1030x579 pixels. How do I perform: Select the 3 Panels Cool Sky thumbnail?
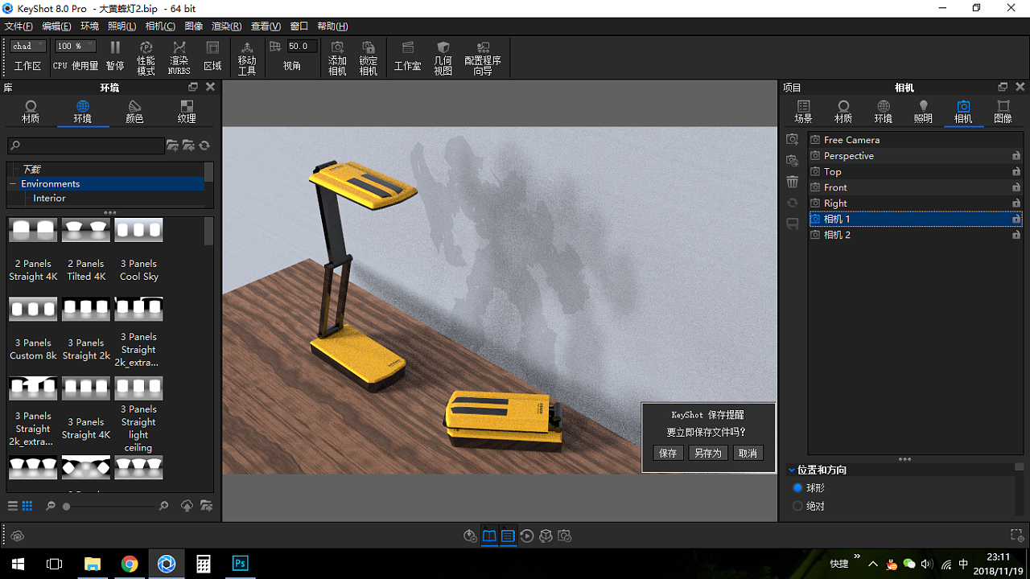pyautogui.click(x=138, y=229)
